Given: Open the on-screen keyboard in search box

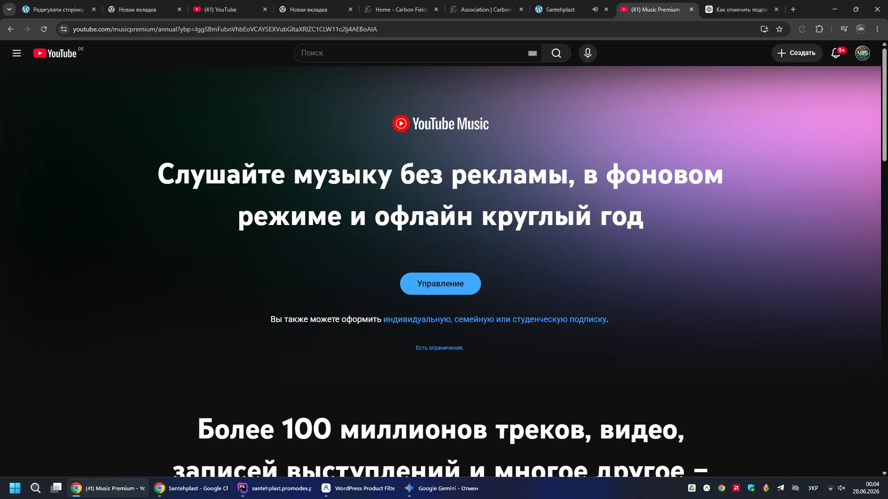Looking at the screenshot, I should point(532,53).
